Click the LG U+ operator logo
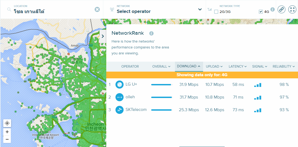This screenshot has width=298, height=147. pyautogui.click(x=120, y=84)
